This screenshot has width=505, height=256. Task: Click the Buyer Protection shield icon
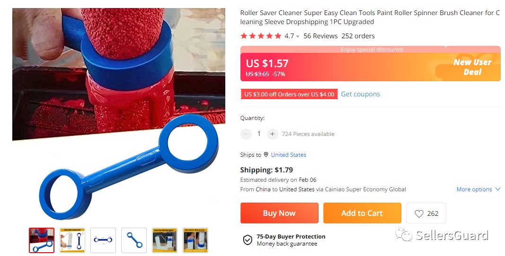coord(248,240)
